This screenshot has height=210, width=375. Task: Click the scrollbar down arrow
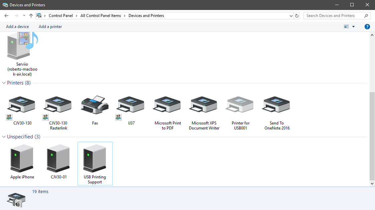(x=372, y=184)
